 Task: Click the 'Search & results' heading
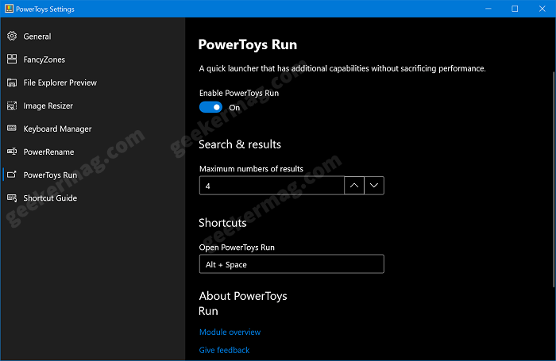(240, 144)
